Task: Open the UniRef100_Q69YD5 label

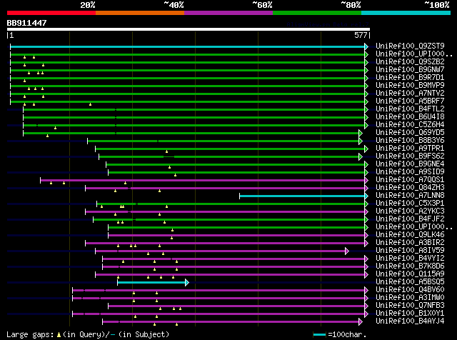Action: 410,133
